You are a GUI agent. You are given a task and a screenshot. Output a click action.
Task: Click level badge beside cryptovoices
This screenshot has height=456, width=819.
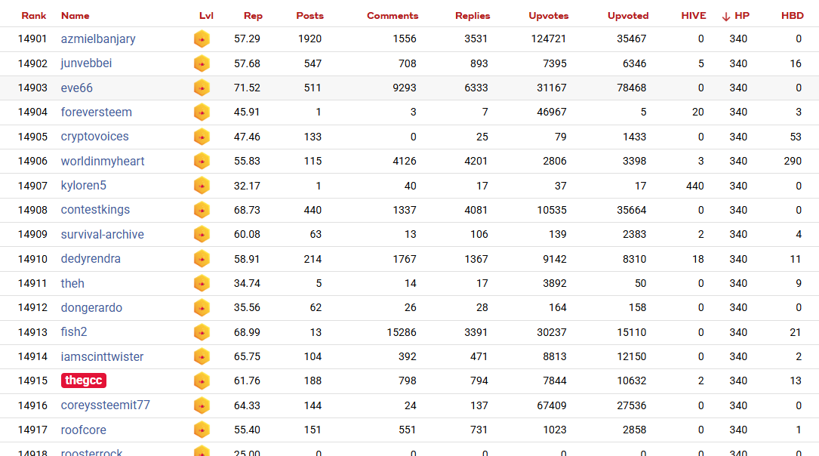coord(202,137)
